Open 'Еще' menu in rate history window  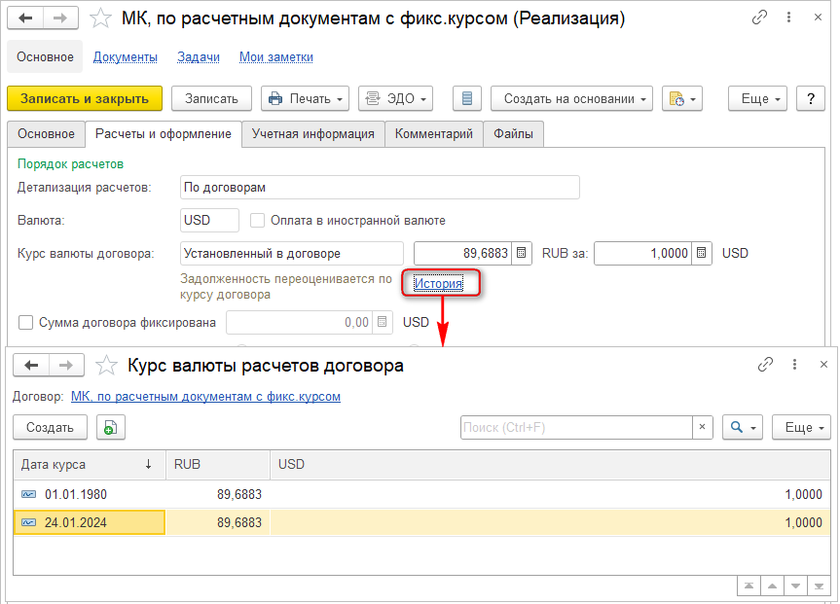pyautogui.click(x=801, y=427)
